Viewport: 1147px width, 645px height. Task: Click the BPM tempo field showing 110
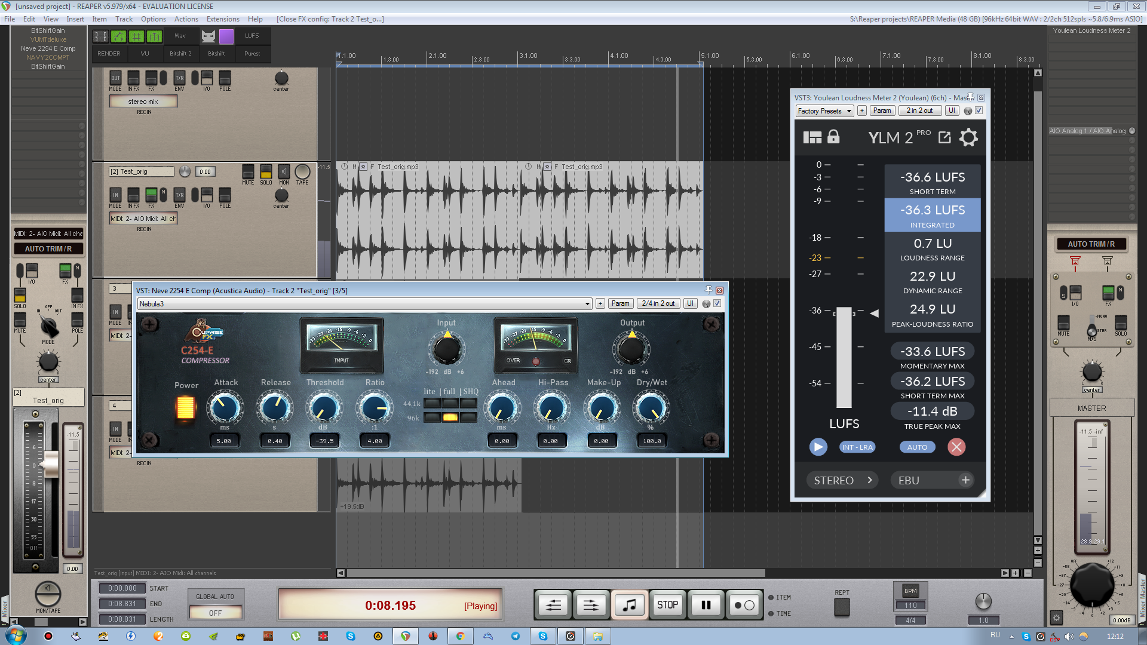910,605
